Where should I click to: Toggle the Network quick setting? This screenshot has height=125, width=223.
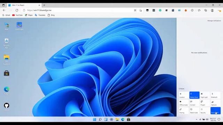coord(216,103)
